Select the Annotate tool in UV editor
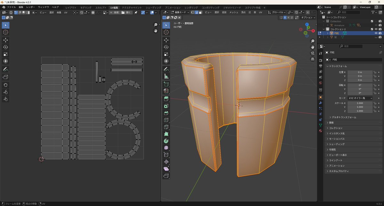Viewport: 384px width, 206px height. tap(6, 69)
